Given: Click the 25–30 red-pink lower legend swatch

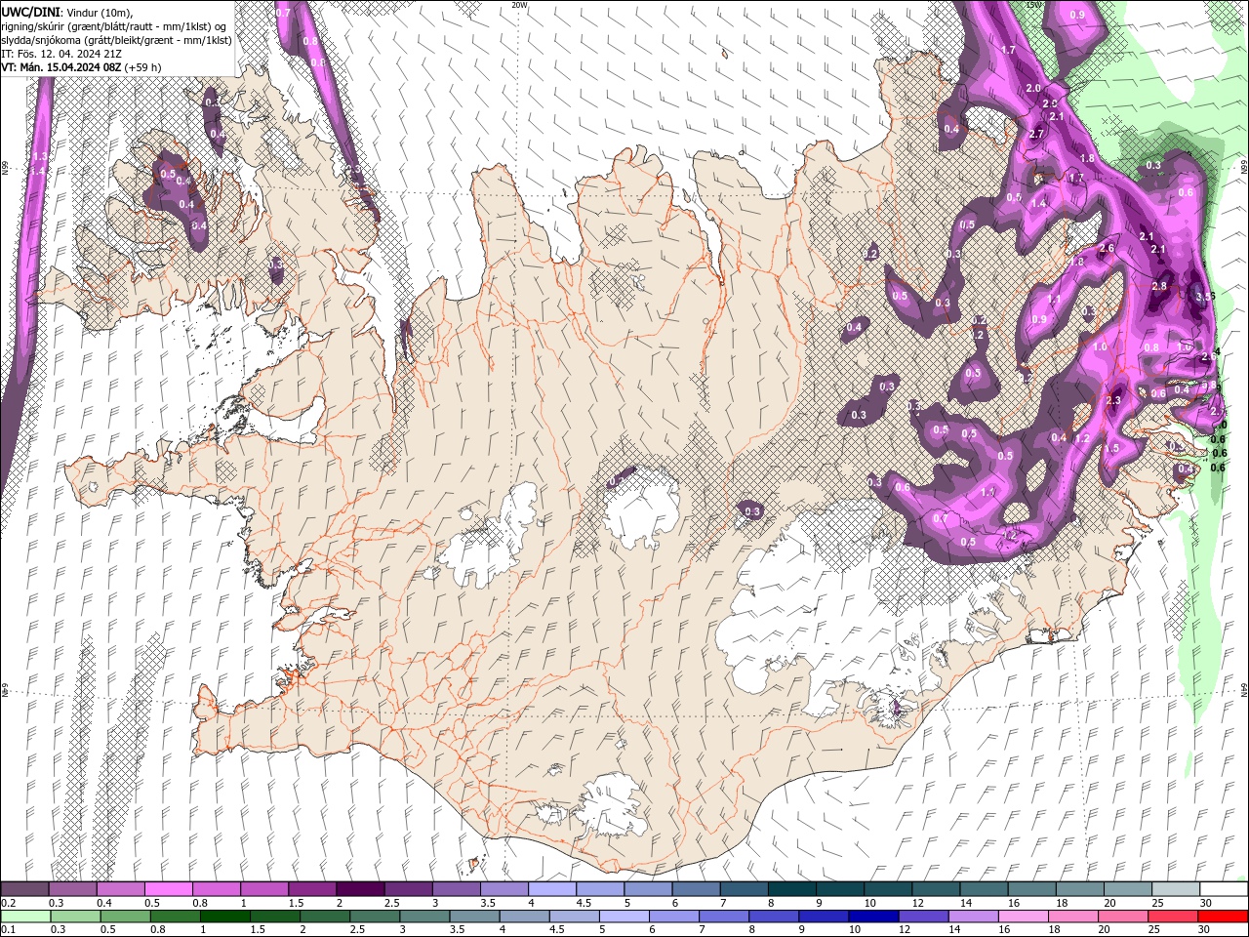Looking at the screenshot, I should [1172, 917].
